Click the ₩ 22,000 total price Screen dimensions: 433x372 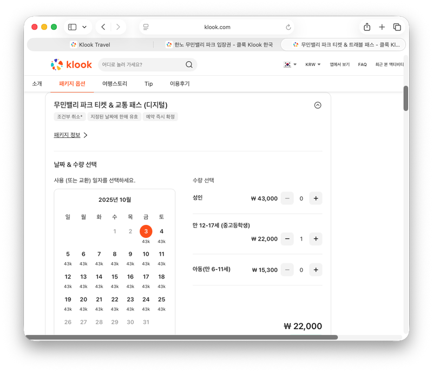pos(303,326)
